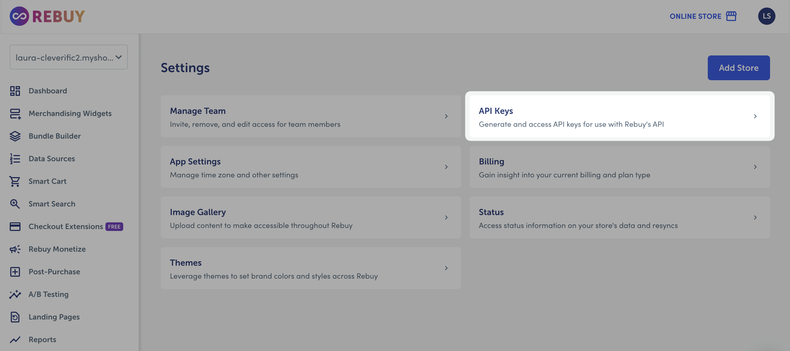Screen dimensions: 790x351
Task: Click the Bundle Builder layers icon
Action: 15,136
